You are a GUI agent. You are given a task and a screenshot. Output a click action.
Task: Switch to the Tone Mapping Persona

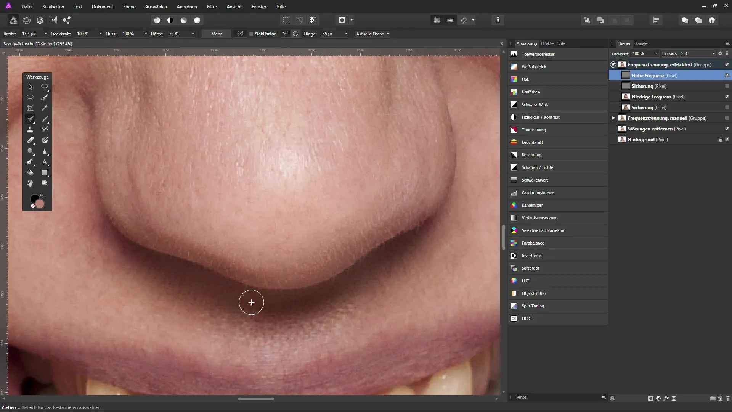pyautogui.click(x=53, y=20)
